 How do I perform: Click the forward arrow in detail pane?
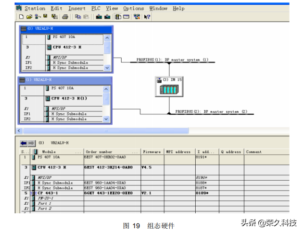(31, 143)
